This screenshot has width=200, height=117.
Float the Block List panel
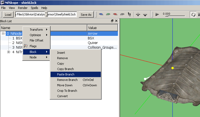pyautogui.click(x=112, y=21)
